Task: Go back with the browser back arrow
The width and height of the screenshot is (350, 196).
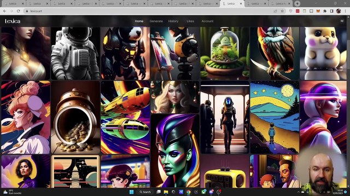Action: [5, 11]
